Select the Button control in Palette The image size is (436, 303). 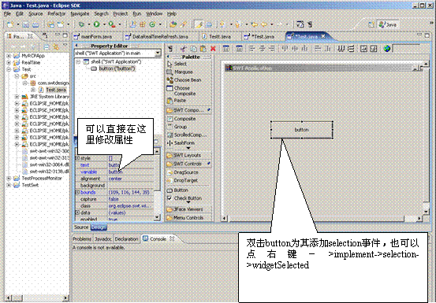tap(177, 190)
